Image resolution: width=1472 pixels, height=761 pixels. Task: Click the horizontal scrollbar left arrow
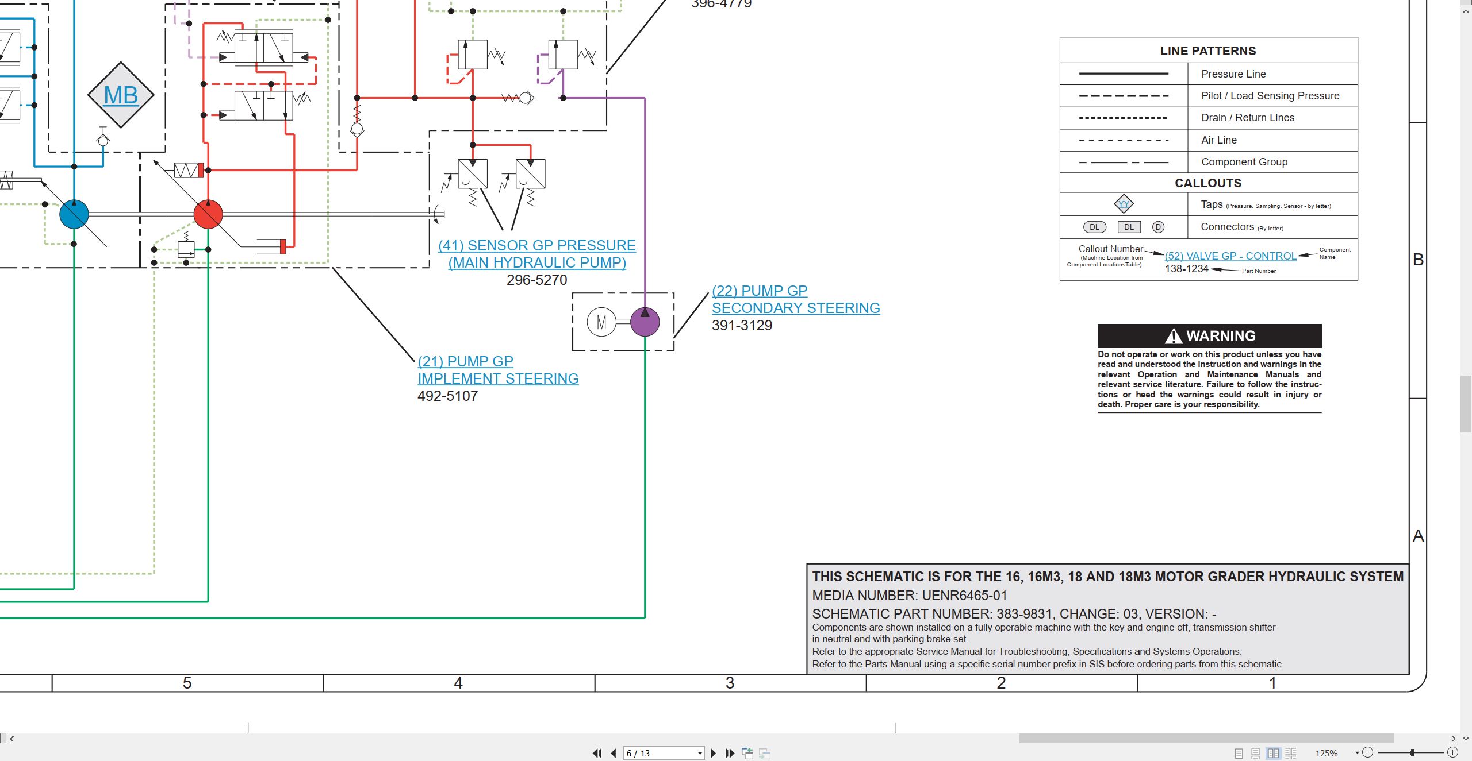click(x=11, y=739)
